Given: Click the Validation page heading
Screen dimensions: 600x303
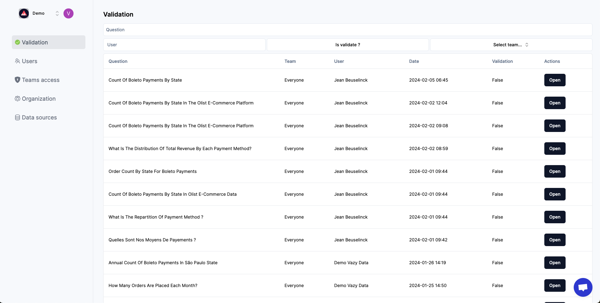Looking at the screenshot, I should 118,14.
